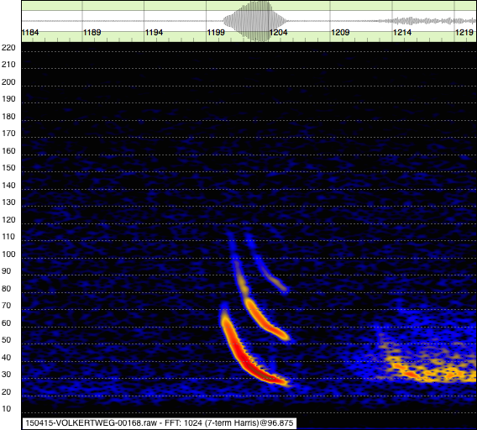Select the 150 frequency axis label

(x=8, y=168)
